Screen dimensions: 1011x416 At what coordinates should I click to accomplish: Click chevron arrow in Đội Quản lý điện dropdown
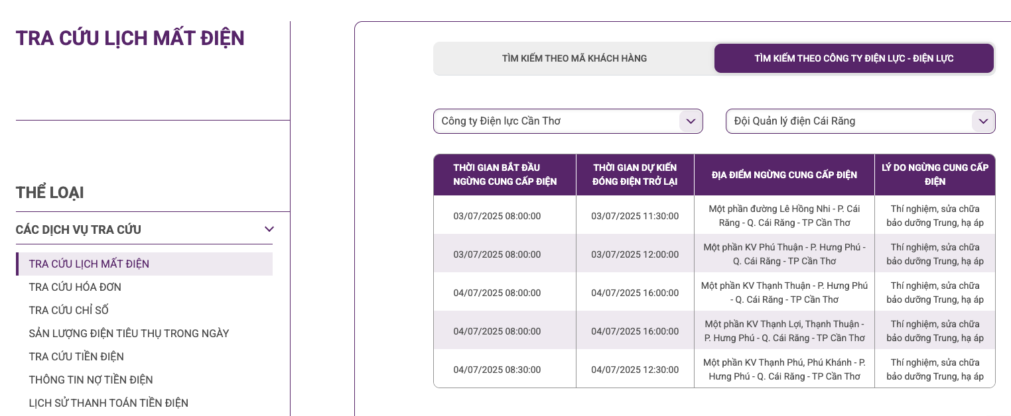pyautogui.click(x=982, y=121)
